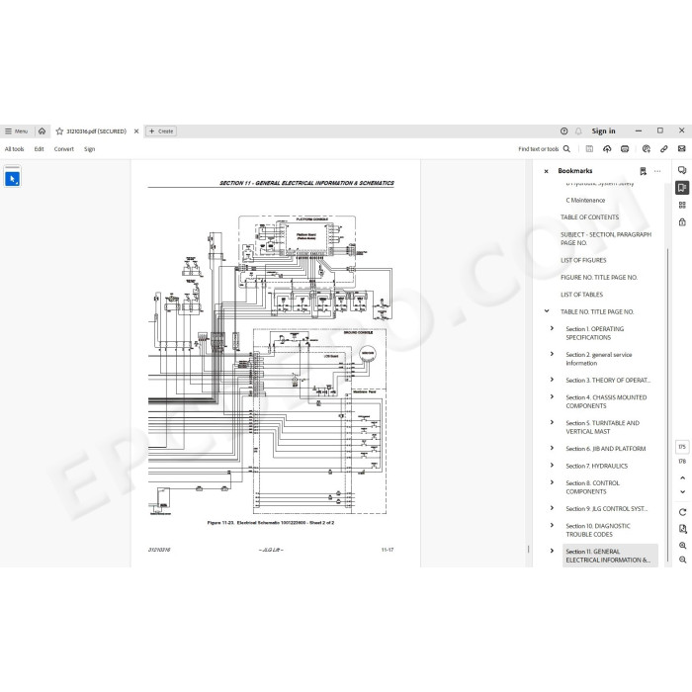
Task: Select 'FIGURE NO. TITLE PAGE NO.' bookmark
Action: click(x=599, y=278)
